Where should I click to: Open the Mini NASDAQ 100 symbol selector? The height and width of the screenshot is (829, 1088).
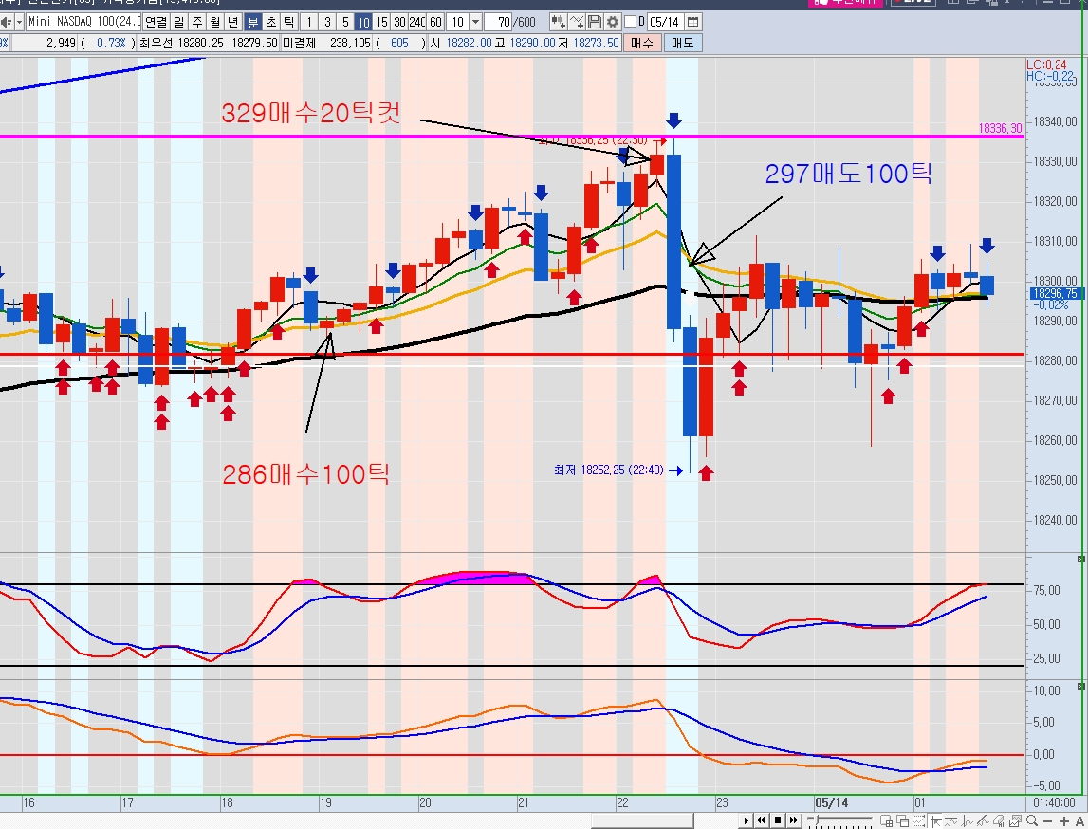(83, 22)
